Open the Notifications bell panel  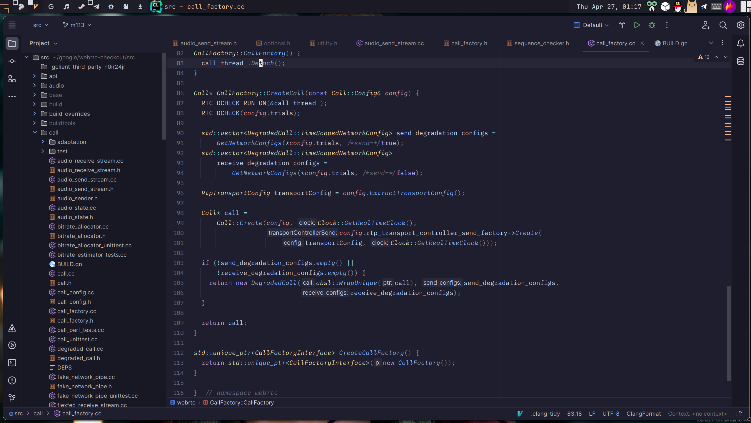[740, 43]
